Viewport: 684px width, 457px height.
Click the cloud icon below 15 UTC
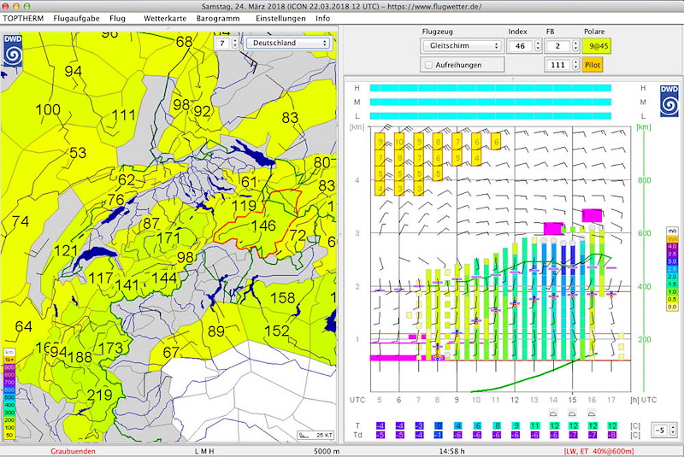pyautogui.click(x=572, y=413)
